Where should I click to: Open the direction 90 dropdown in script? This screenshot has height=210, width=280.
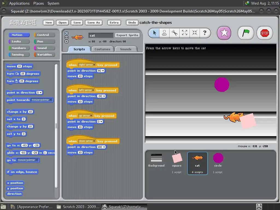pyautogui.click(x=101, y=71)
